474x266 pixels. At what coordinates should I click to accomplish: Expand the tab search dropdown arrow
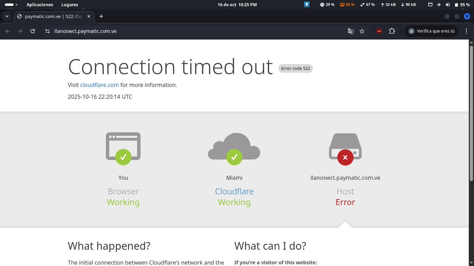[x=7, y=16]
